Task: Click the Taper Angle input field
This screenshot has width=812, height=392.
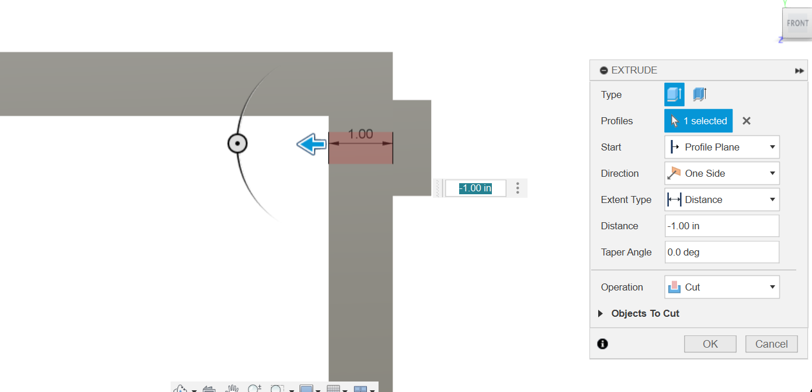Action: click(722, 252)
